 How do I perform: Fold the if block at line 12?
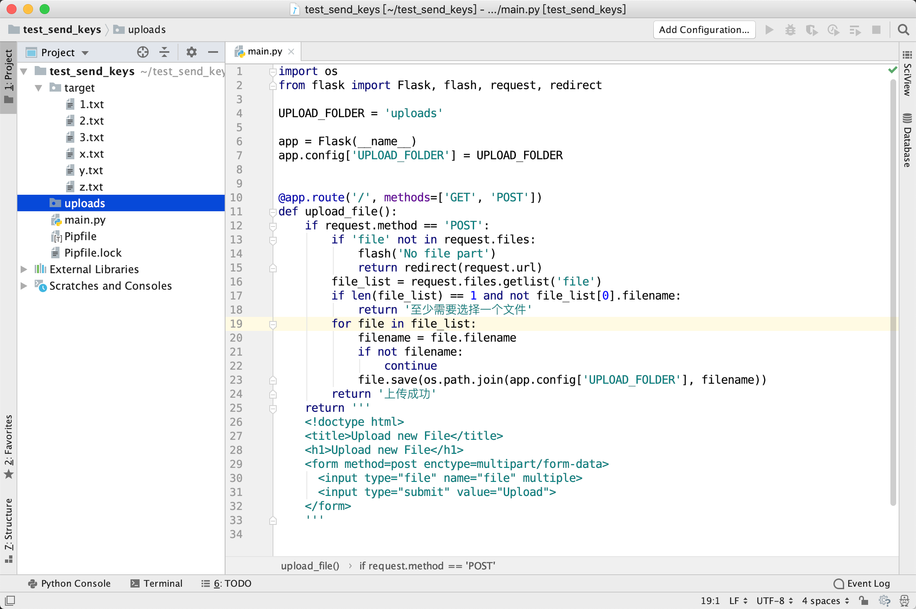point(273,226)
